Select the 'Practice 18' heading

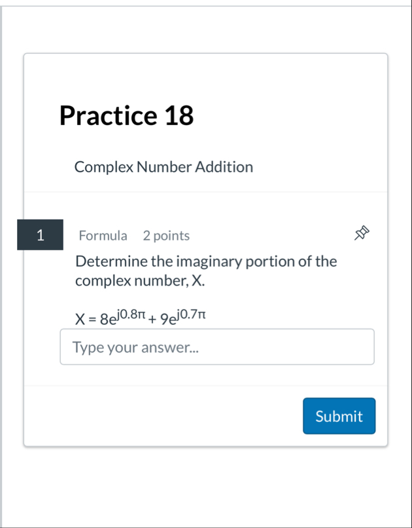tap(126, 115)
